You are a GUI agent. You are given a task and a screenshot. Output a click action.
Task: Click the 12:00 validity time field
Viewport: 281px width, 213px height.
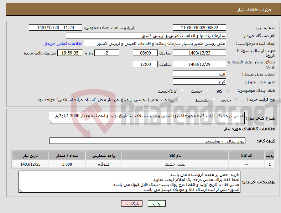coord(145,64)
